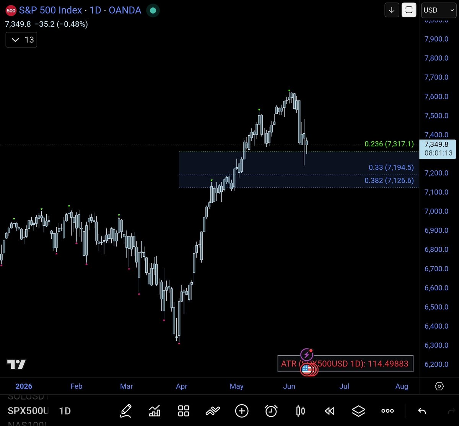Change chart type via candlestick icon
The image size is (459, 426).
[x=300, y=411]
